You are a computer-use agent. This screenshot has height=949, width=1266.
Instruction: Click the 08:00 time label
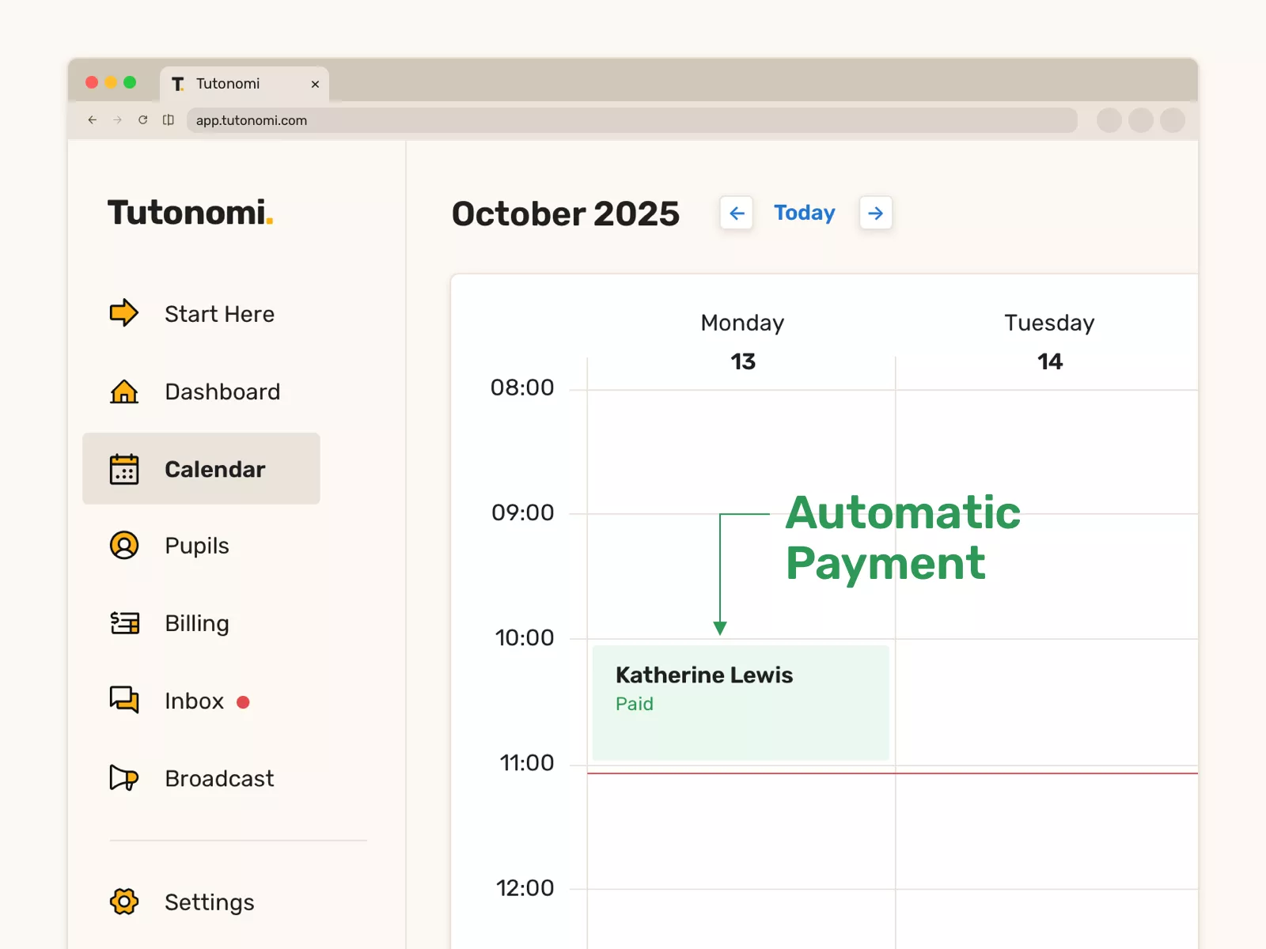click(x=522, y=388)
